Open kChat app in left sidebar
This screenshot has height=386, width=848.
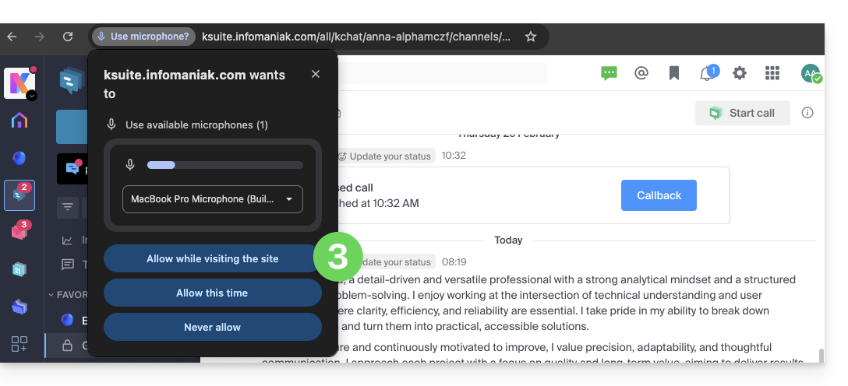click(19, 195)
